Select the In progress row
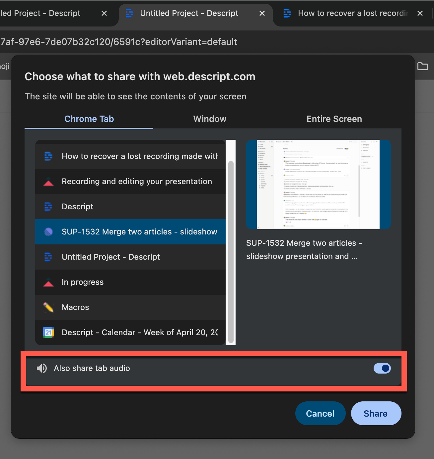Image resolution: width=434 pixels, height=459 pixels. click(130, 282)
